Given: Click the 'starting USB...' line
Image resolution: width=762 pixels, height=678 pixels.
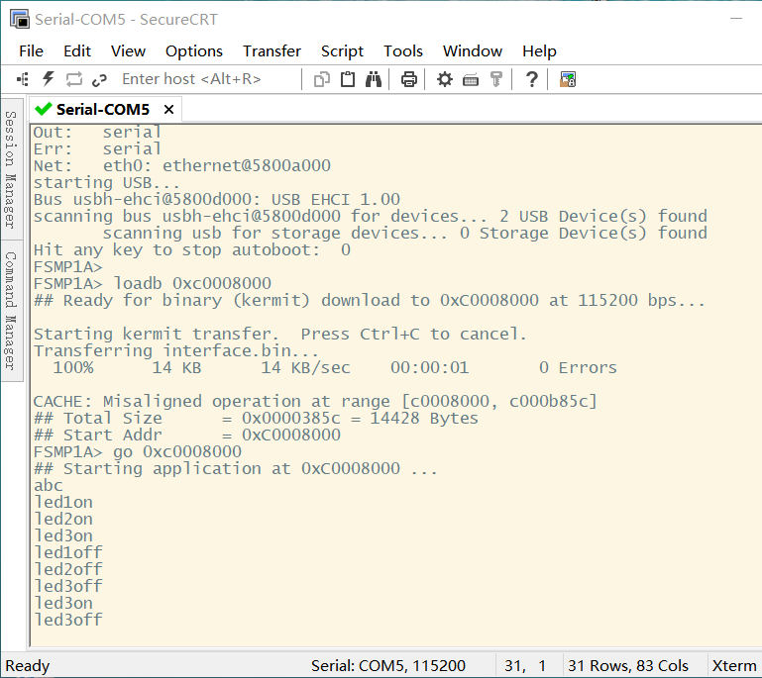Looking at the screenshot, I should pyautogui.click(x=106, y=183).
